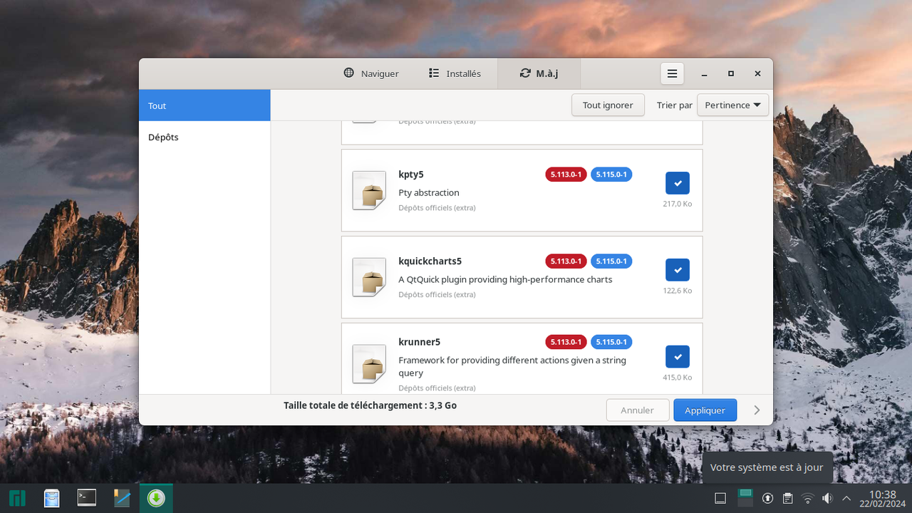Click the kpty5 package icon
The image size is (912, 513).
[x=369, y=190]
